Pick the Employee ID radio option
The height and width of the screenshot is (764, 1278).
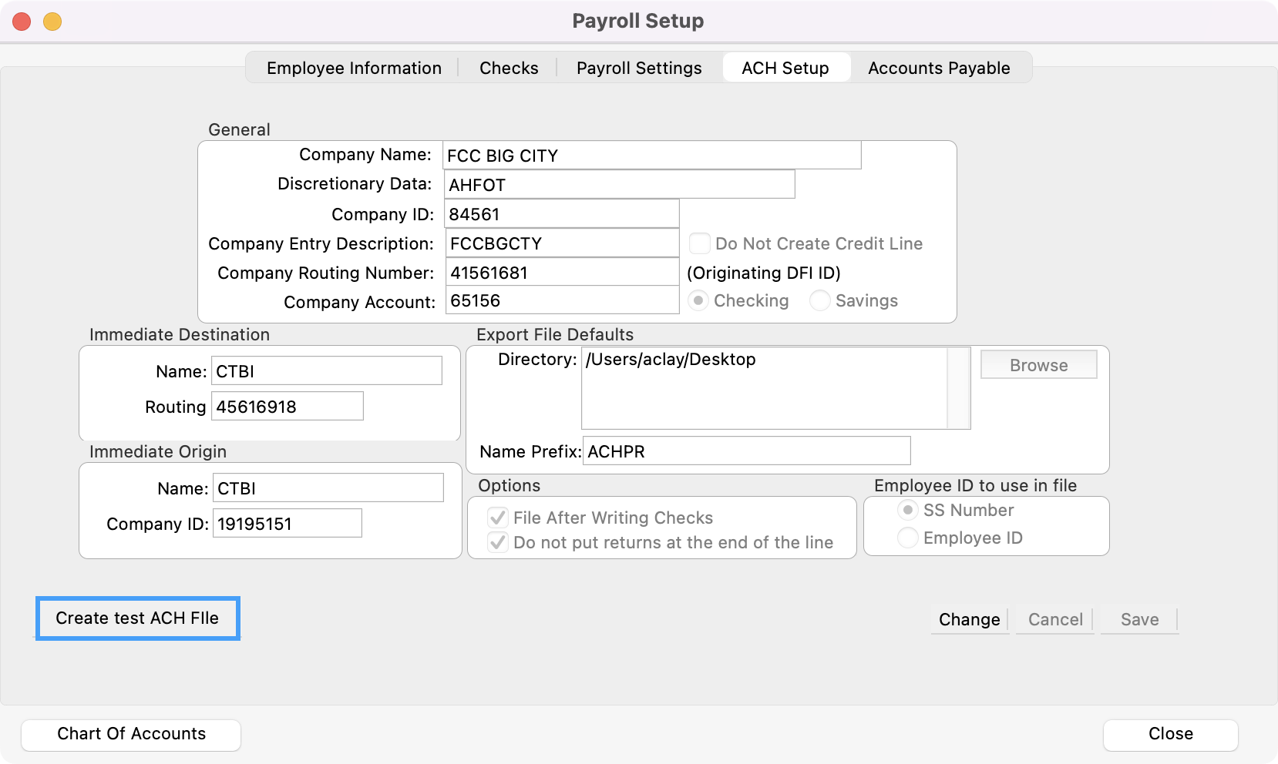pyautogui.click(x=908, y=538)
